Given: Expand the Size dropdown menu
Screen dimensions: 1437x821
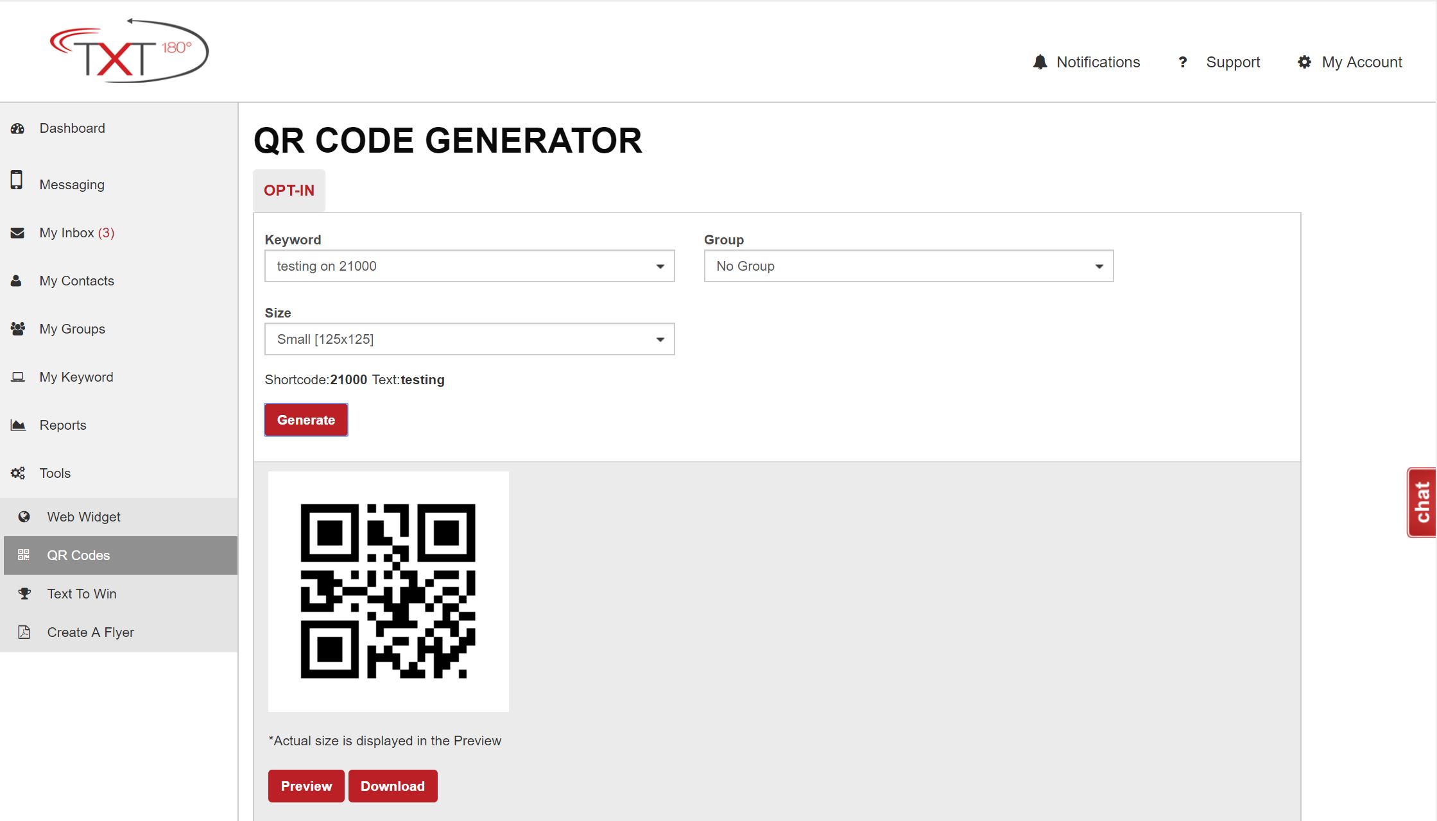Looking at the screenshot, I should 469,339.
